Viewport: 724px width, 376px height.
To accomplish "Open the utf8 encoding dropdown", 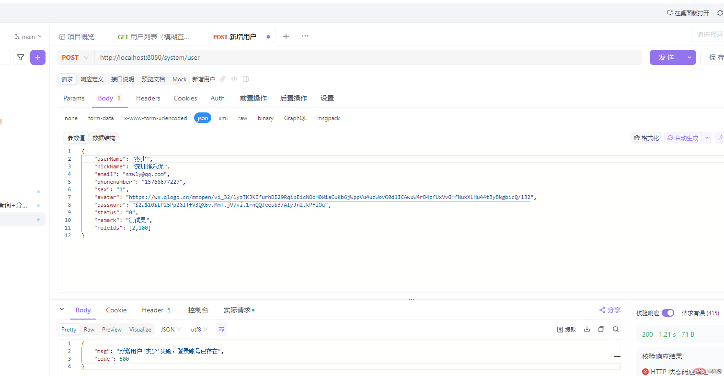I will click(199, 329).
